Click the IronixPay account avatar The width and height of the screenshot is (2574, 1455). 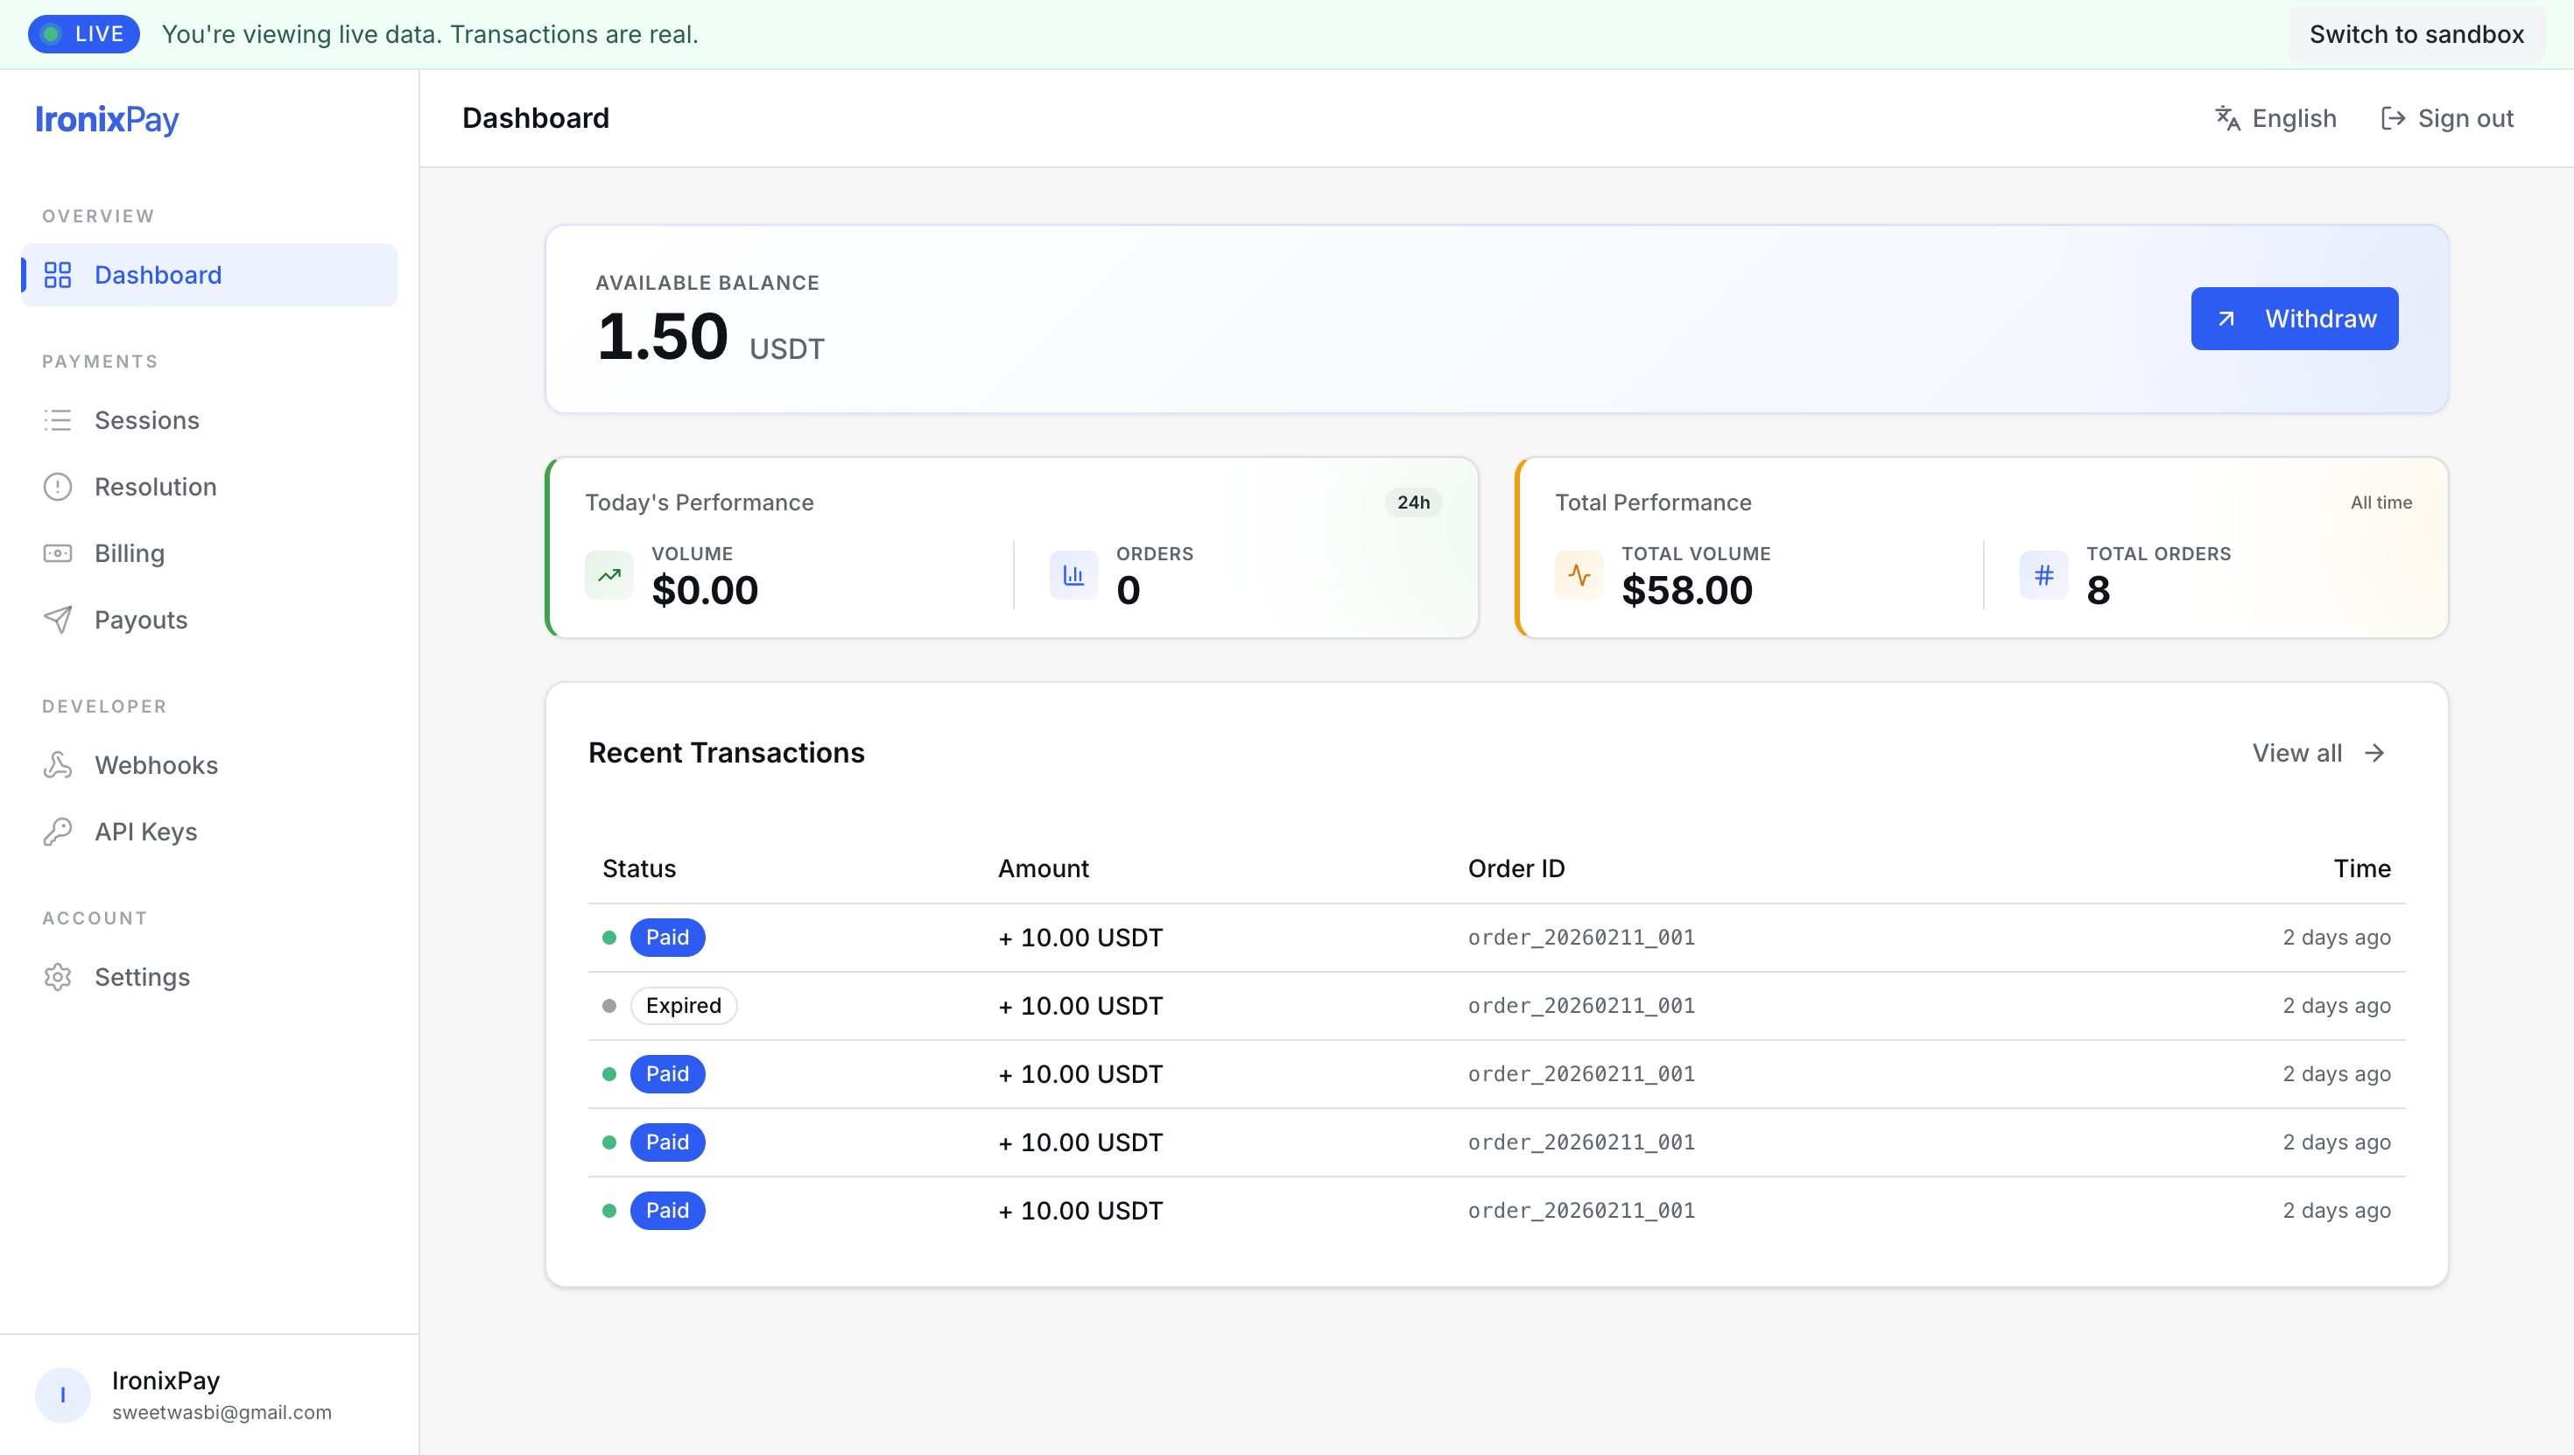point(63,1394)
